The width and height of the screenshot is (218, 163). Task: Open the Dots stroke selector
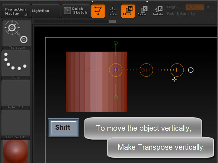[x=16, y=65]
